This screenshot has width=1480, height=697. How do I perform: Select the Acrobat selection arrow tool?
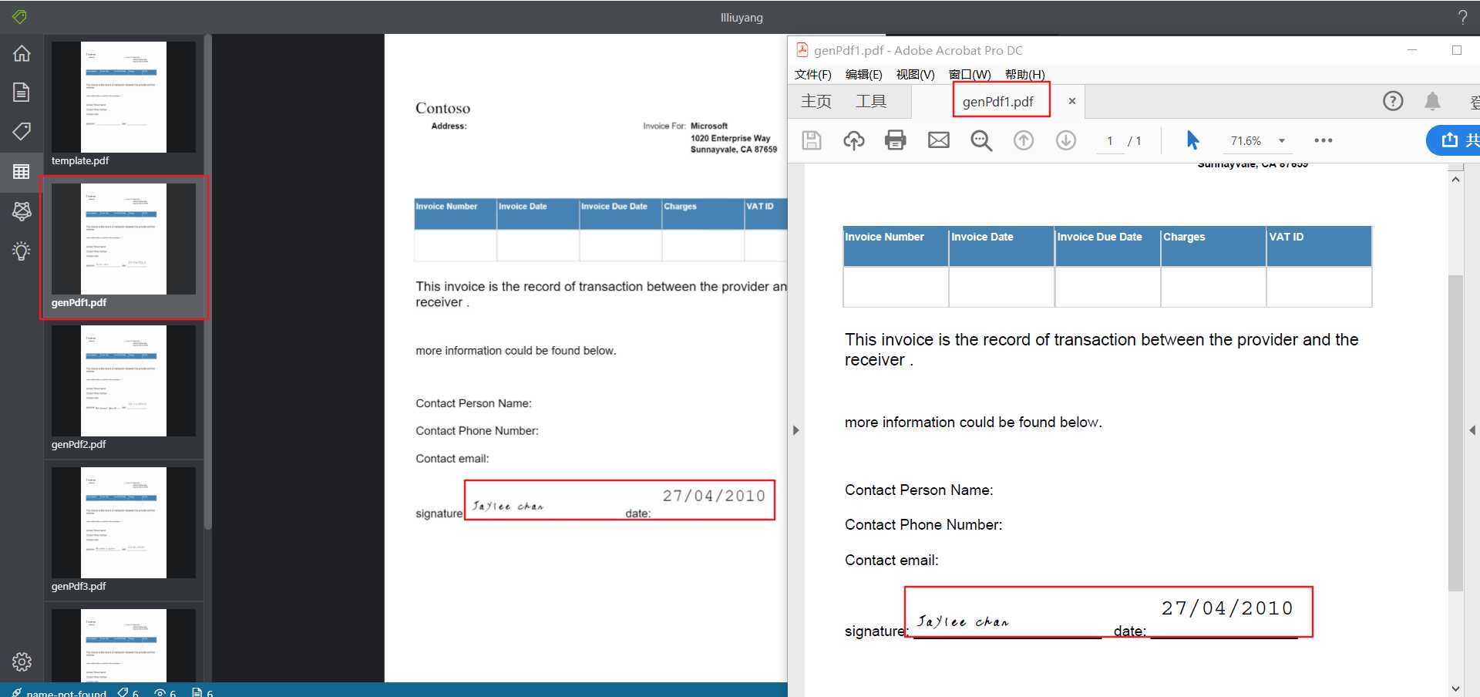1192,140
